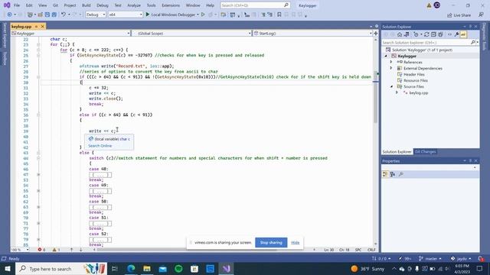Image resolution: width=490 pixels, height=275 pixels.
Task: Click the Save All icon in toolbar
Action: [54, 15]
